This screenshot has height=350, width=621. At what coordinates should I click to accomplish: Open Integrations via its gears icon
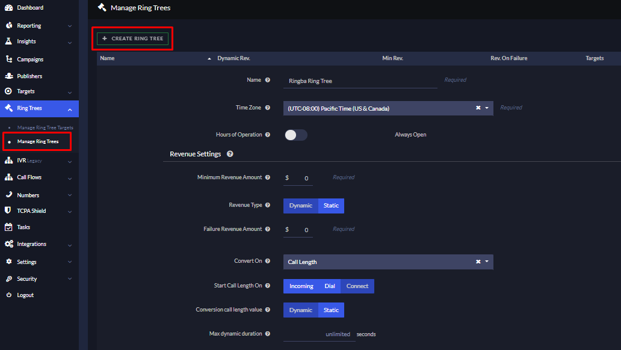[8, 244]
